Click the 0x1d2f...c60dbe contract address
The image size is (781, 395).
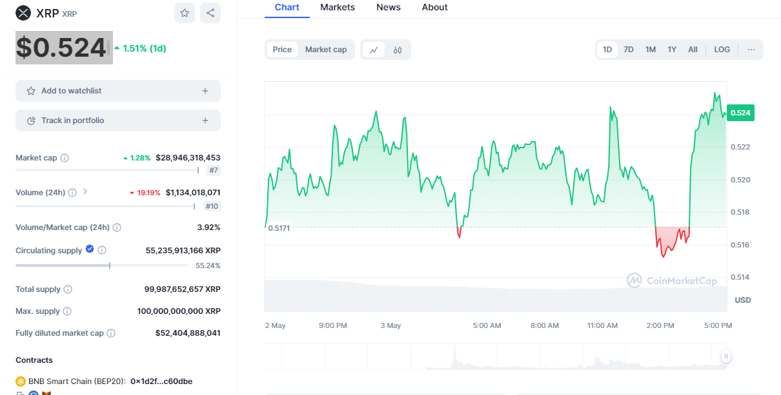point(161,381)
